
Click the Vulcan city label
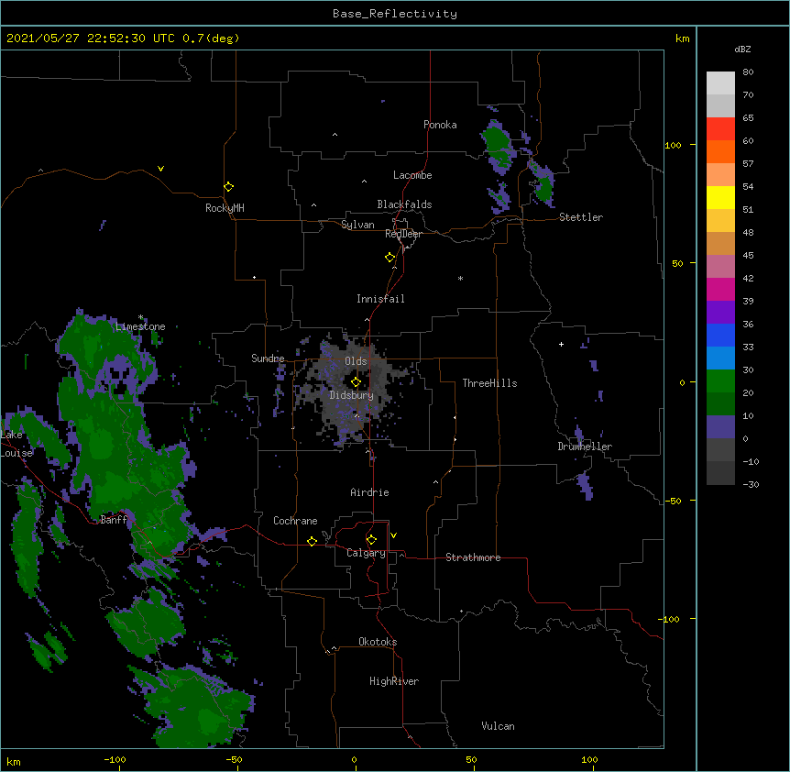[x=498, y=726]
